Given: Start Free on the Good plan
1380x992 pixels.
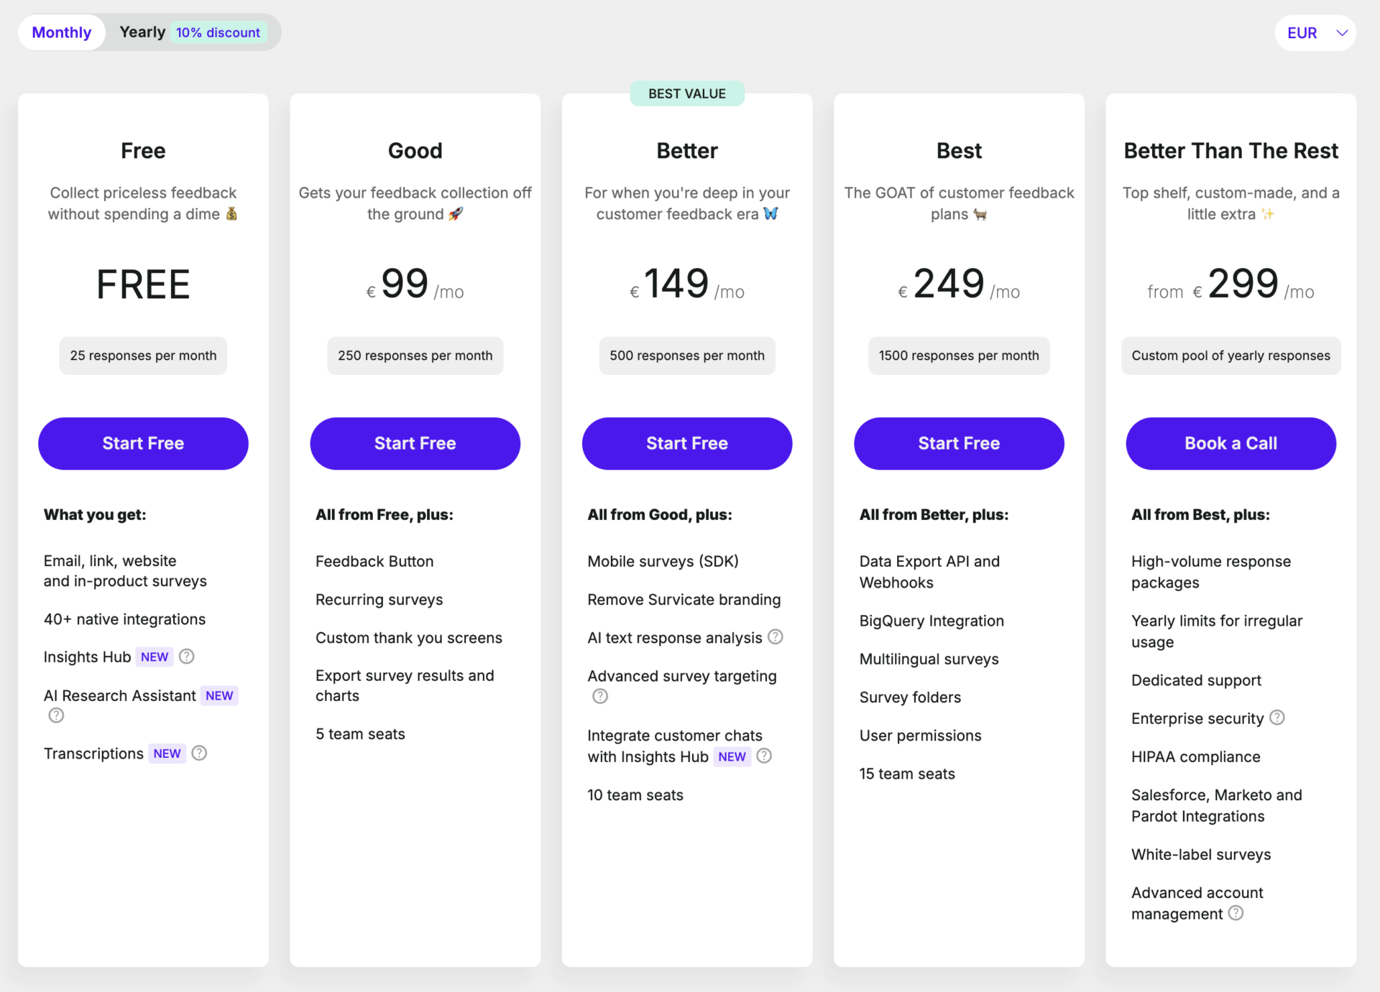Looking at the screenshot, I should (x=415, y=443).
